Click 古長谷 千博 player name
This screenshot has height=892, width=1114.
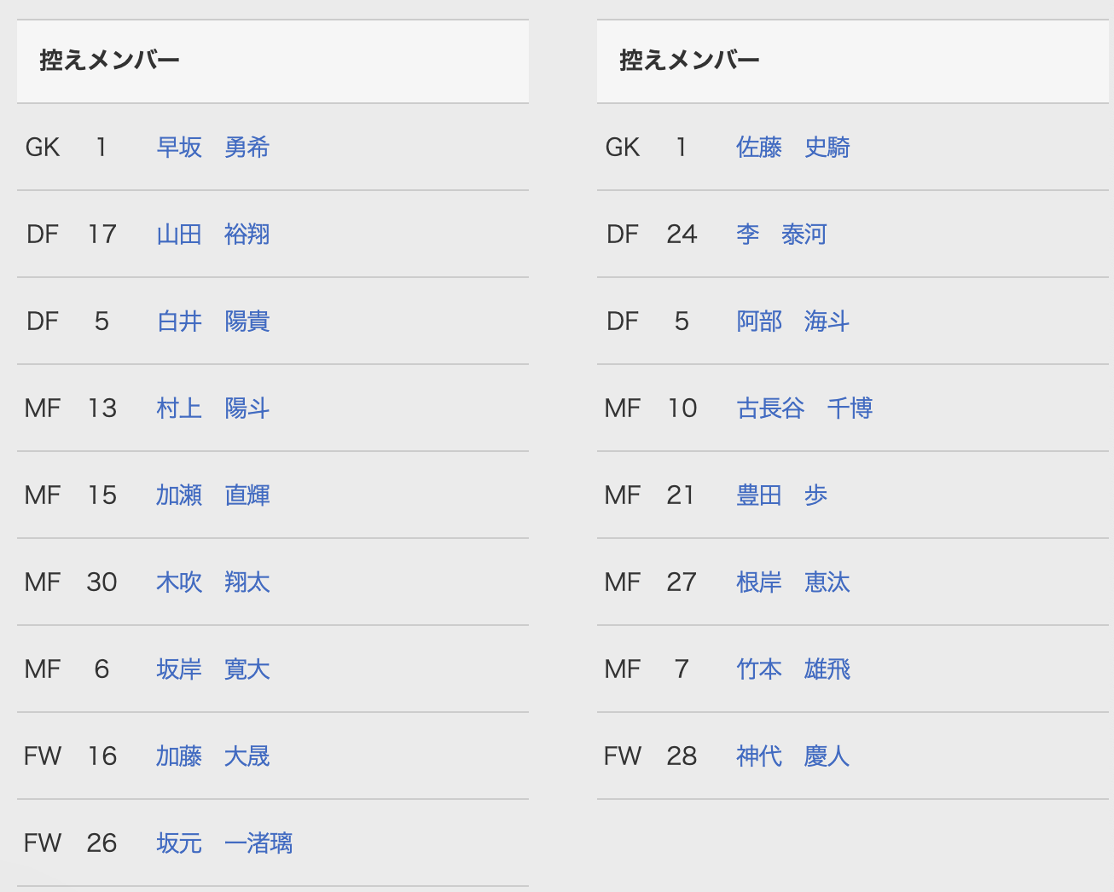click(x=804, y=408)
